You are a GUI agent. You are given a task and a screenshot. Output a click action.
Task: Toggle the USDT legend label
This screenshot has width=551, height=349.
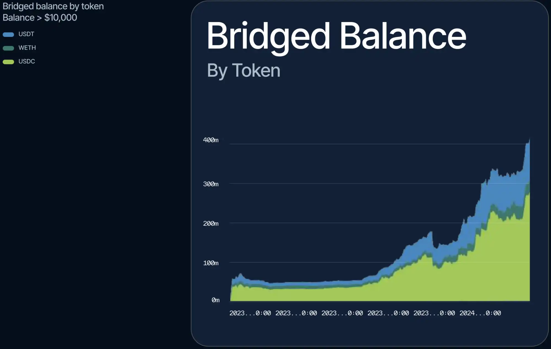coord(26,34)
